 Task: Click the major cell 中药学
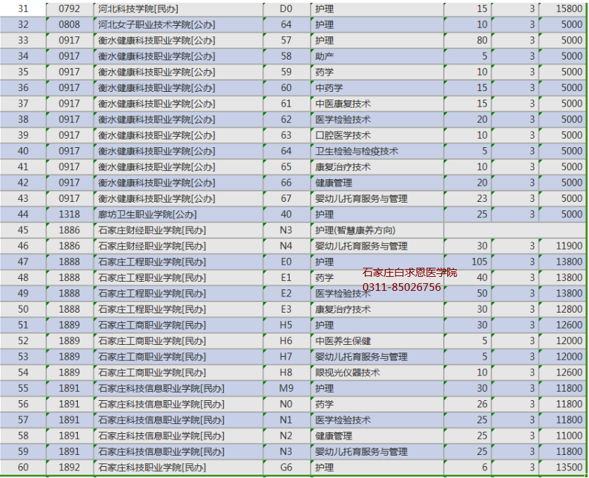coord(377,88)
